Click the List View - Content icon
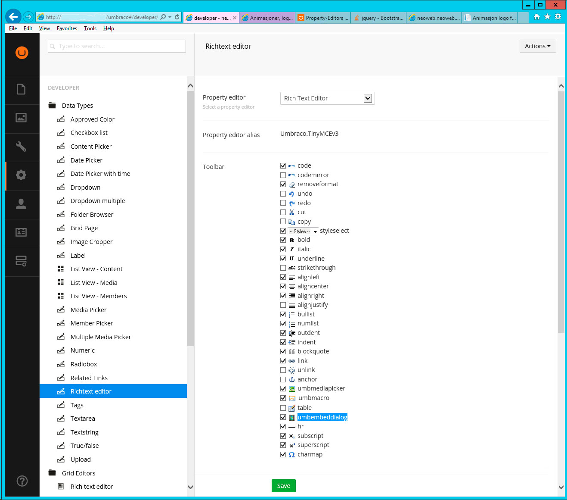The image size is (567, 500). pos(61,269)
